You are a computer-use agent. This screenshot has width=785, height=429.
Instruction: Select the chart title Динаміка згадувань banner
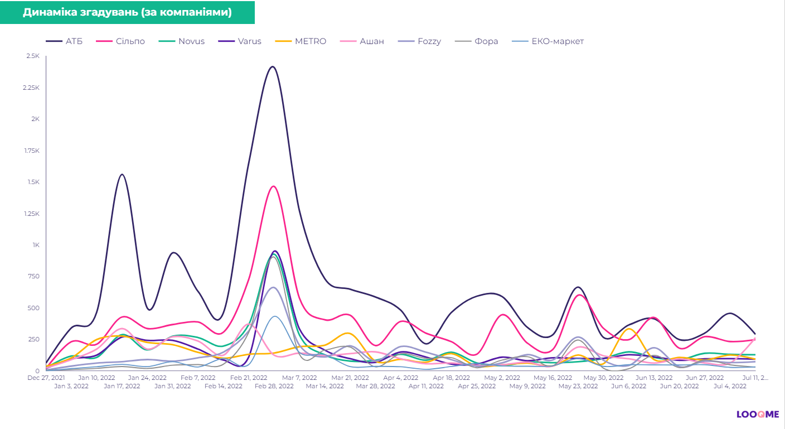127,12
